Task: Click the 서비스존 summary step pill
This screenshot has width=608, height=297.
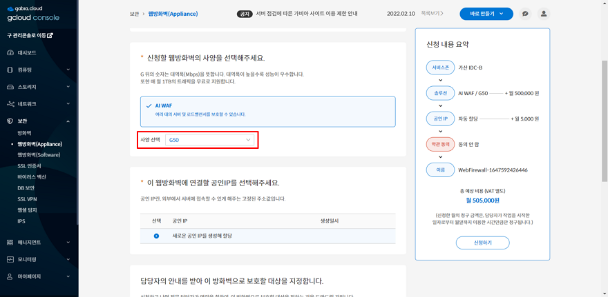Action: point(439,68)
